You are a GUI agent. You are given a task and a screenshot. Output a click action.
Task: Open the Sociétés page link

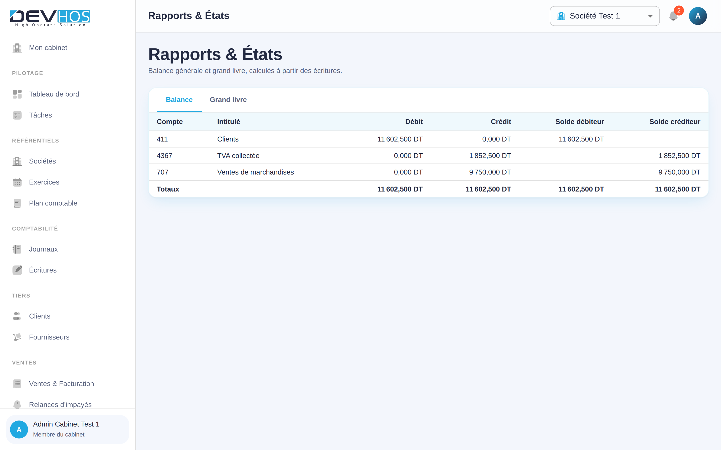pos(42,161)
